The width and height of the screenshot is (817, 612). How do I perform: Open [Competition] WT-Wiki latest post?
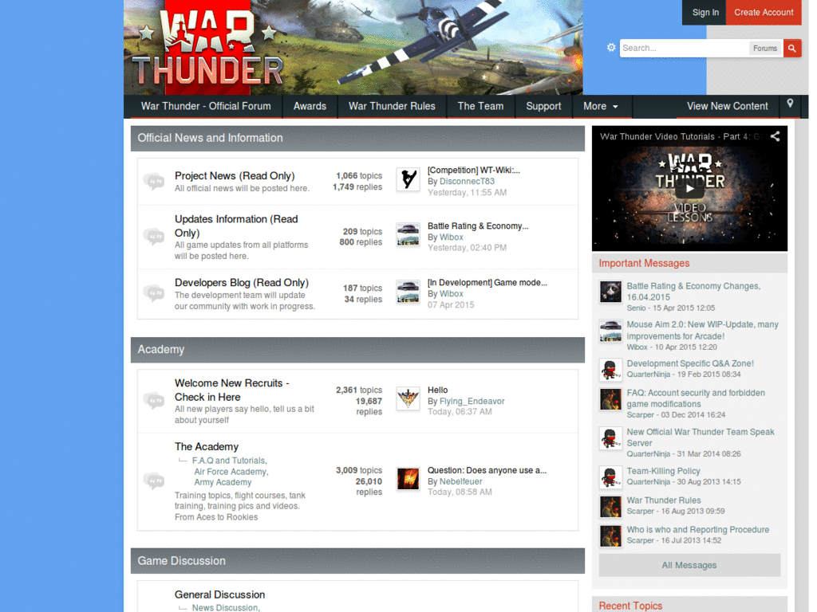(474, 171)
